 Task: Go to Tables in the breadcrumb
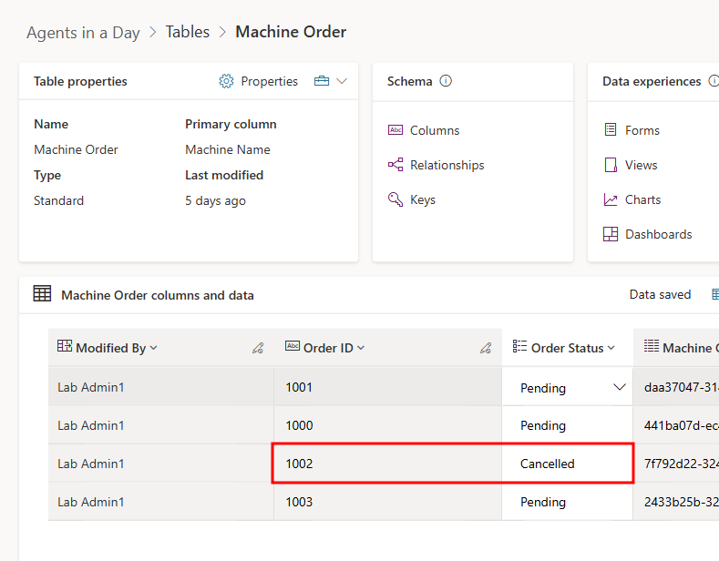(x=188, y=32)
